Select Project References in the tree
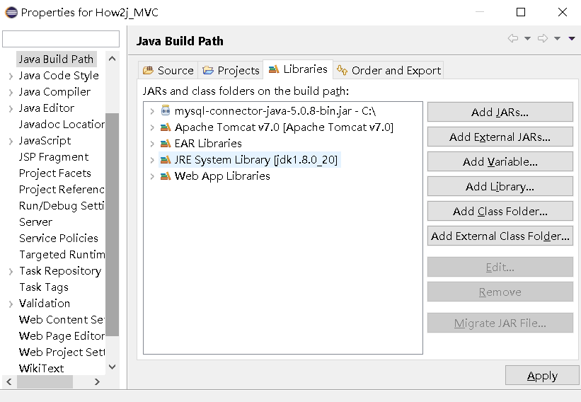Image resolution: width=581 pixels, height=402 pixels. [x=62, y=190]
